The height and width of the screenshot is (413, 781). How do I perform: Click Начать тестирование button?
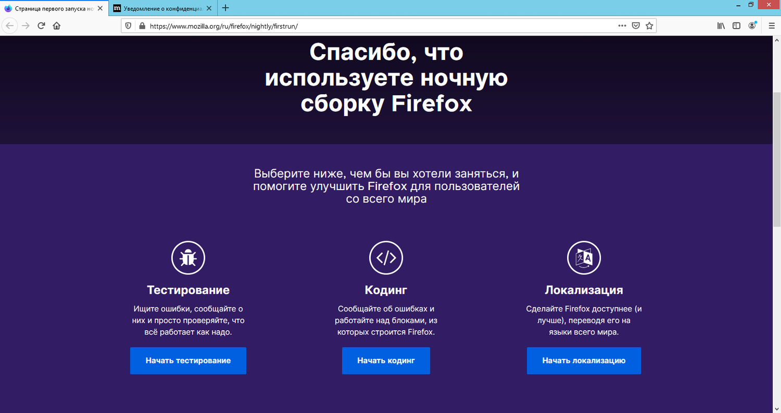(188, 360)
